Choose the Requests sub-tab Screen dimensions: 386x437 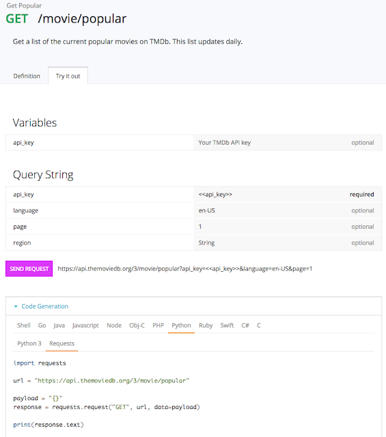62,343
